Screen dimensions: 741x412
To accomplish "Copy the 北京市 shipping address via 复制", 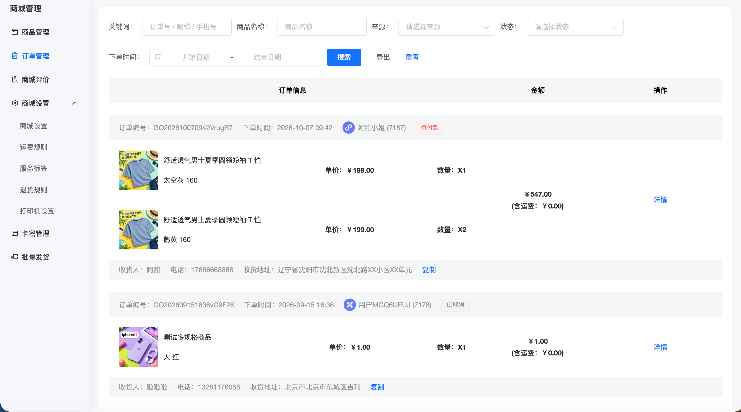I will (377, 387).
